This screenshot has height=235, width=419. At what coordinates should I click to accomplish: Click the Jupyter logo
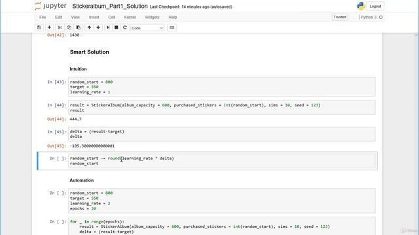coord(50,6)
